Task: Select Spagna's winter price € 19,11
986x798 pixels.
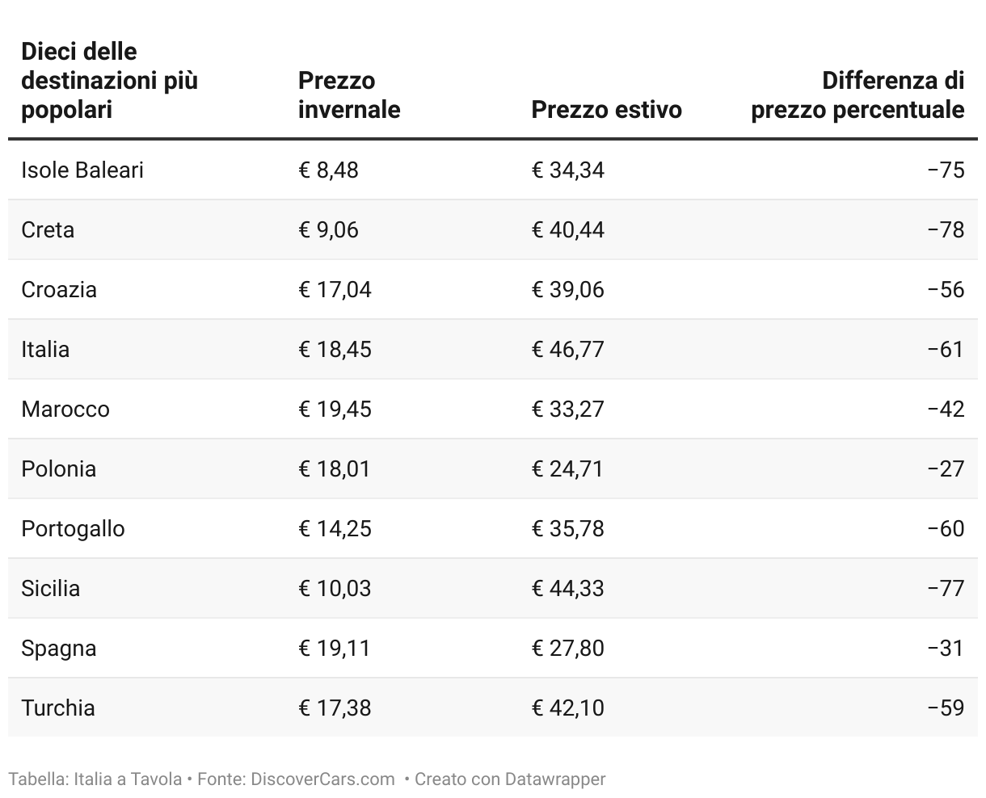Action: (335, 649)
